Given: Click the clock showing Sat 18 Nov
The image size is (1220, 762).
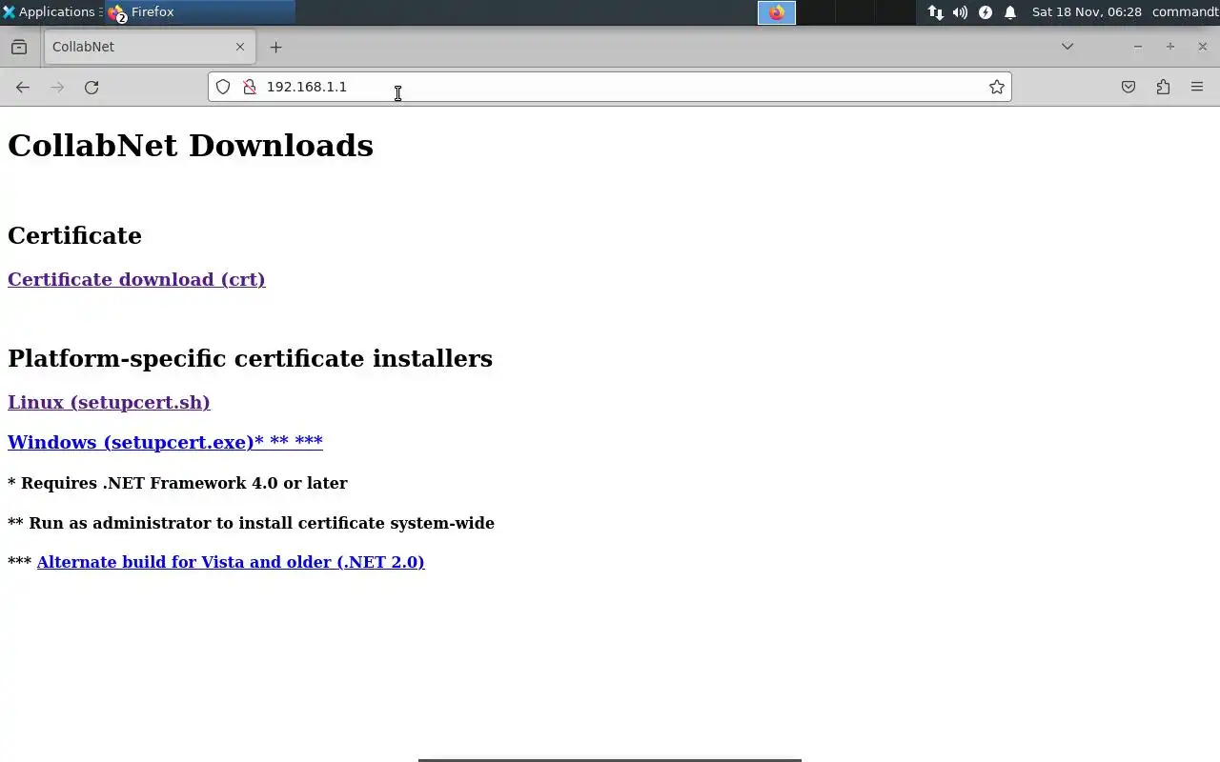Looking at the screenshot, I should point(1087,12).
